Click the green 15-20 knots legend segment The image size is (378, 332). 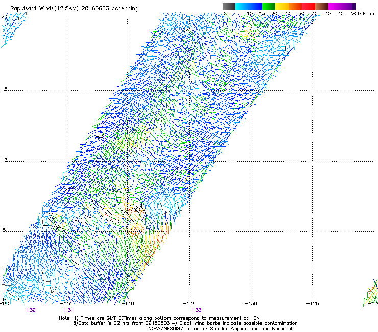click(269, 6)
